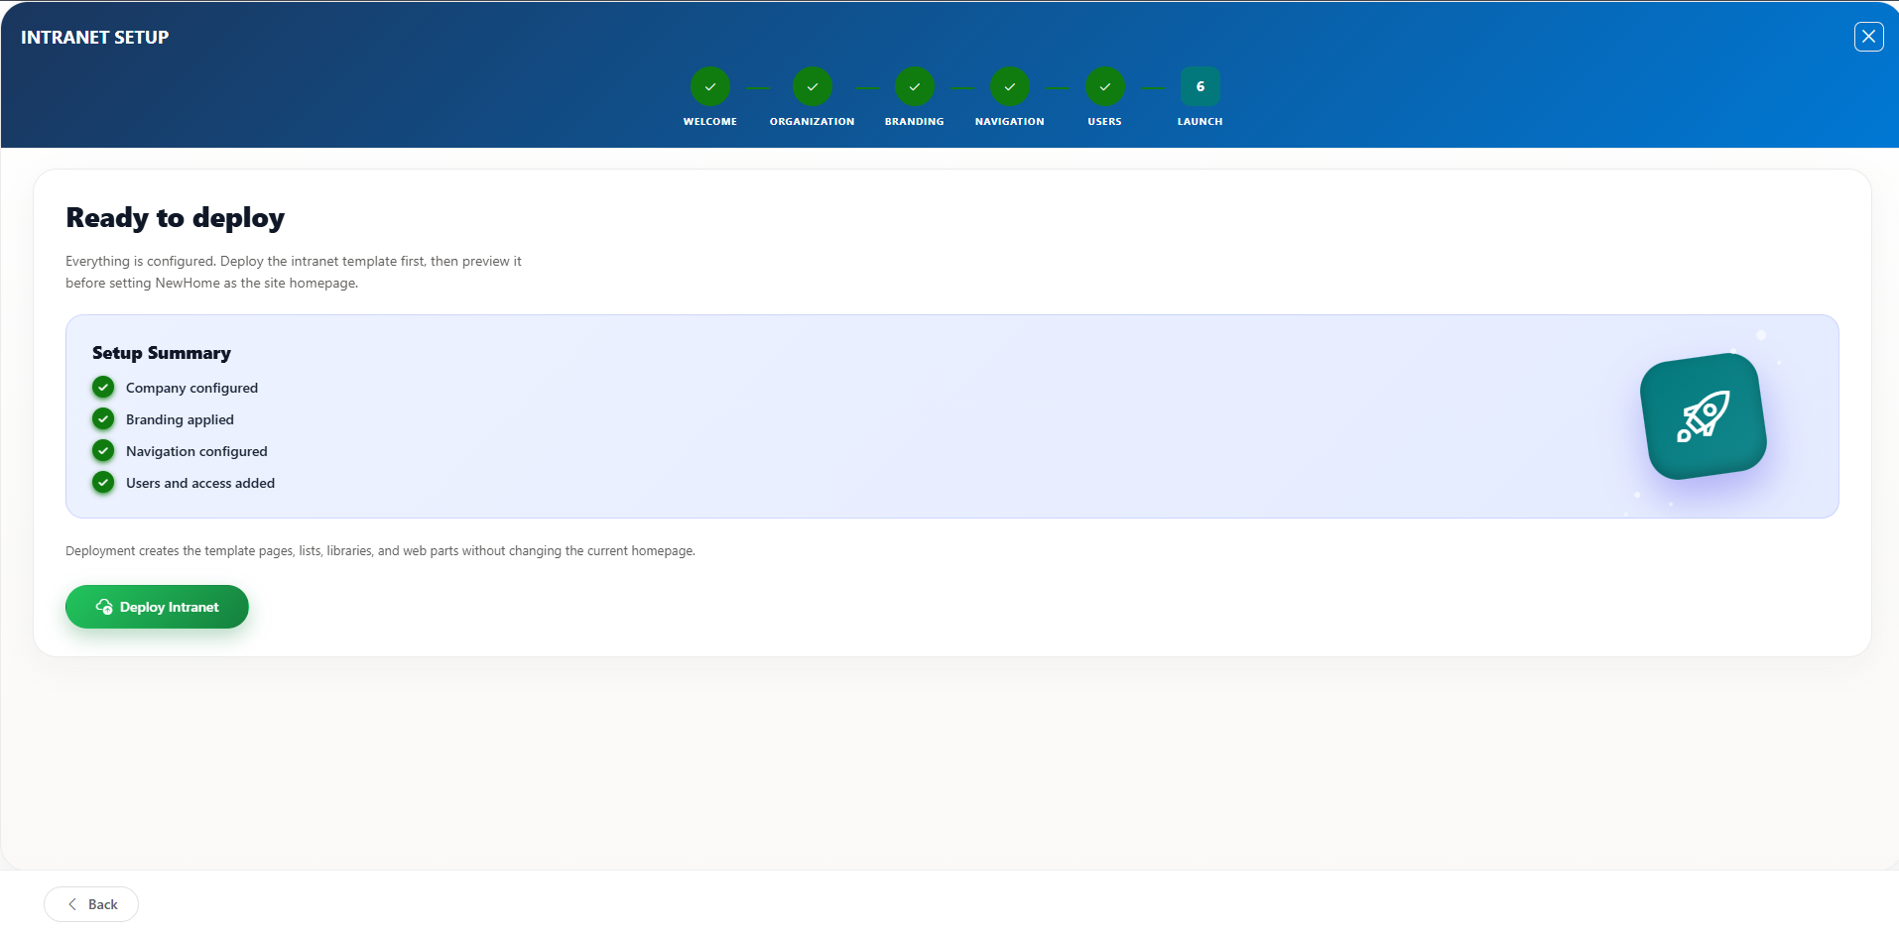Click the 'Ready to deploy' heading
Viewport: 1899px width, 931px height.
tap(176, 218)
